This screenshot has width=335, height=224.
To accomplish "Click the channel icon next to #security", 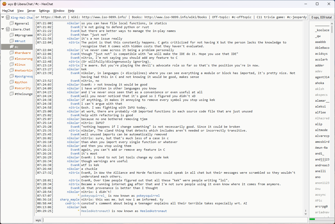I will (x=12, y=88).
